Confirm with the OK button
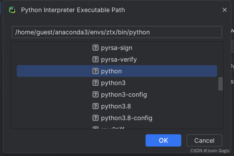This screenshot has width=234, height=156. pyautogui.click(x=163, y=140)
